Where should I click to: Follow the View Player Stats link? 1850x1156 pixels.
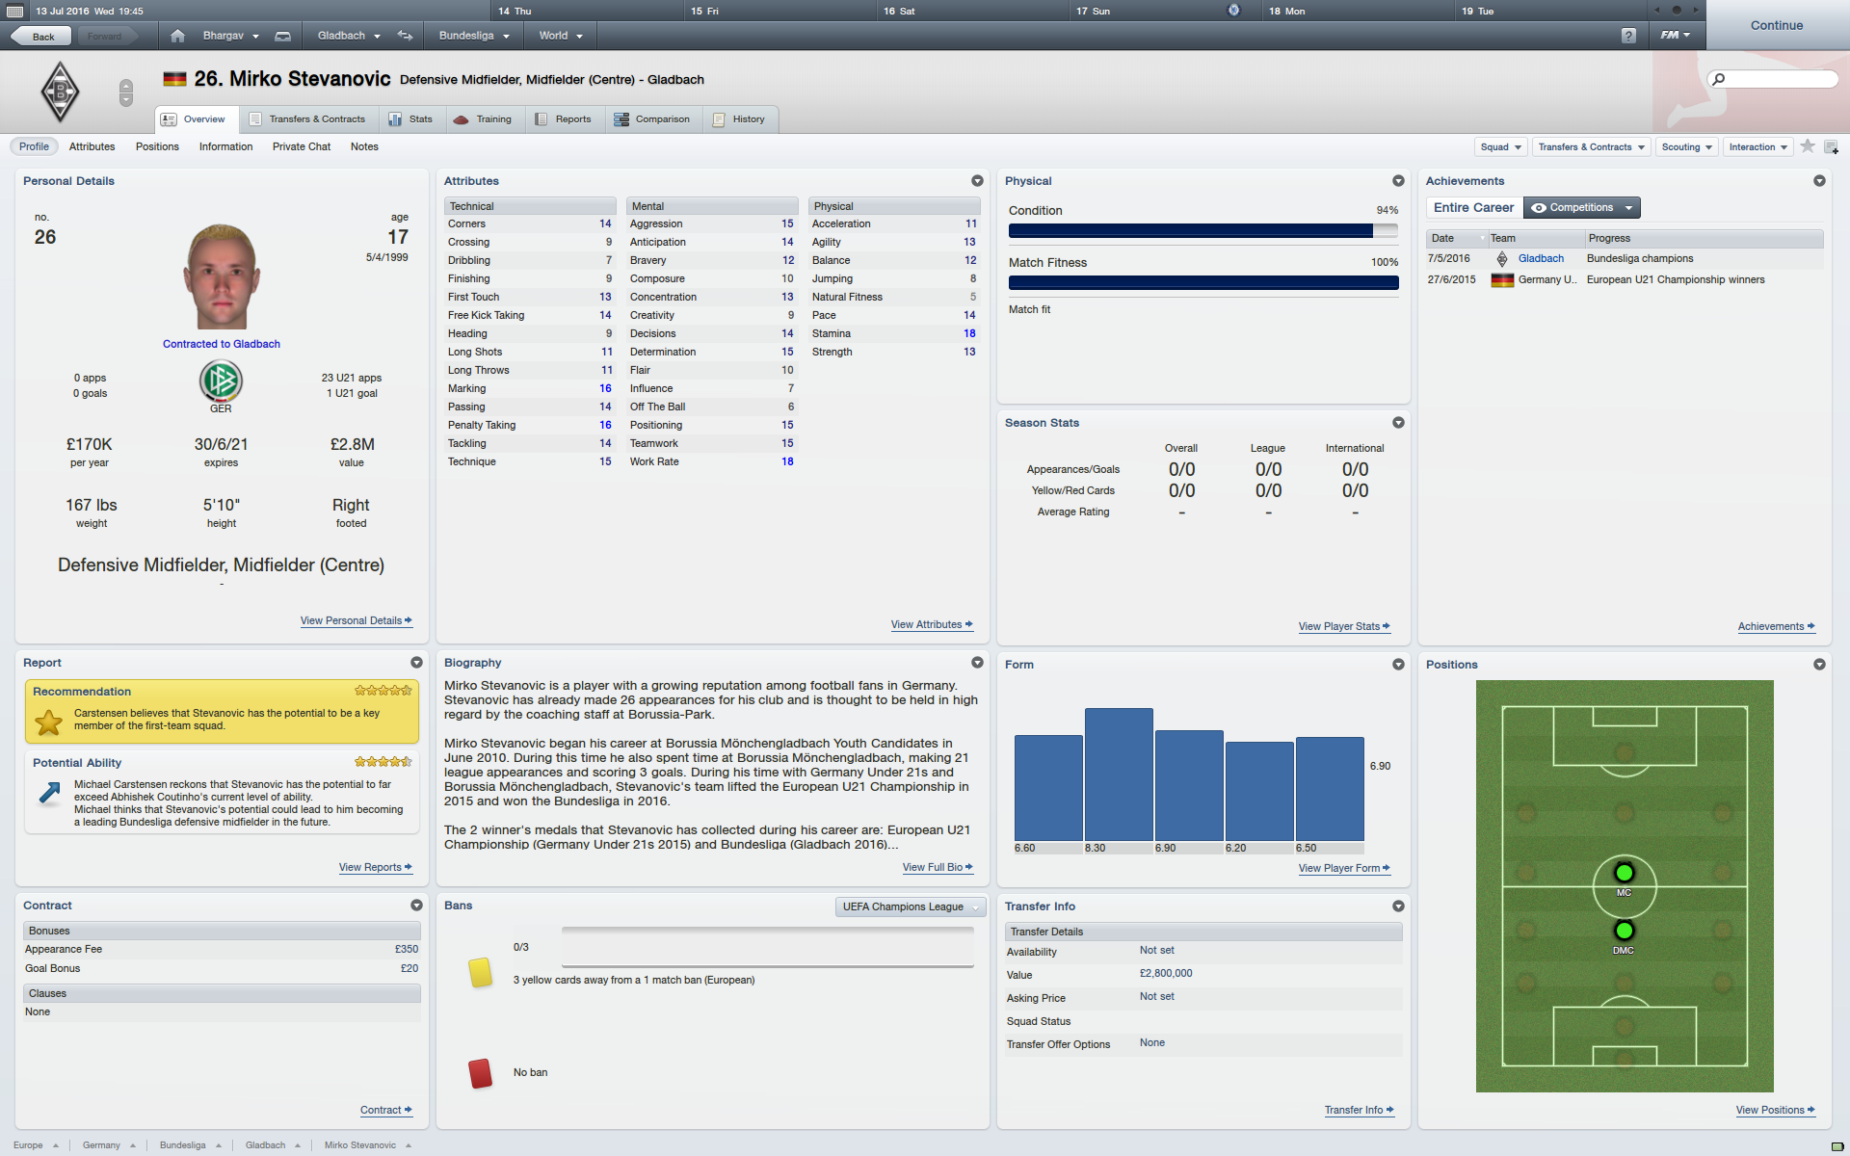1344,626
